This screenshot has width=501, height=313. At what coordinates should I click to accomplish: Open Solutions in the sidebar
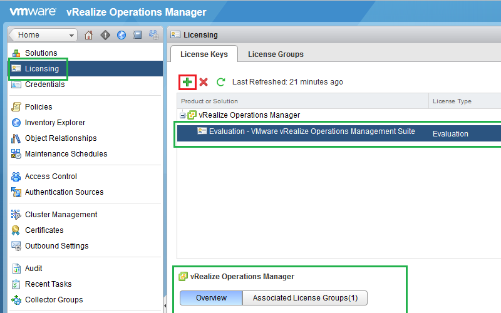(41, 53)
